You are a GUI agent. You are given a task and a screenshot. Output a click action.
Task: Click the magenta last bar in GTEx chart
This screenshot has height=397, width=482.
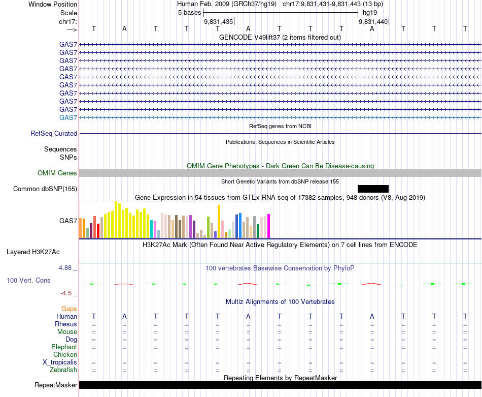[269, 226]
